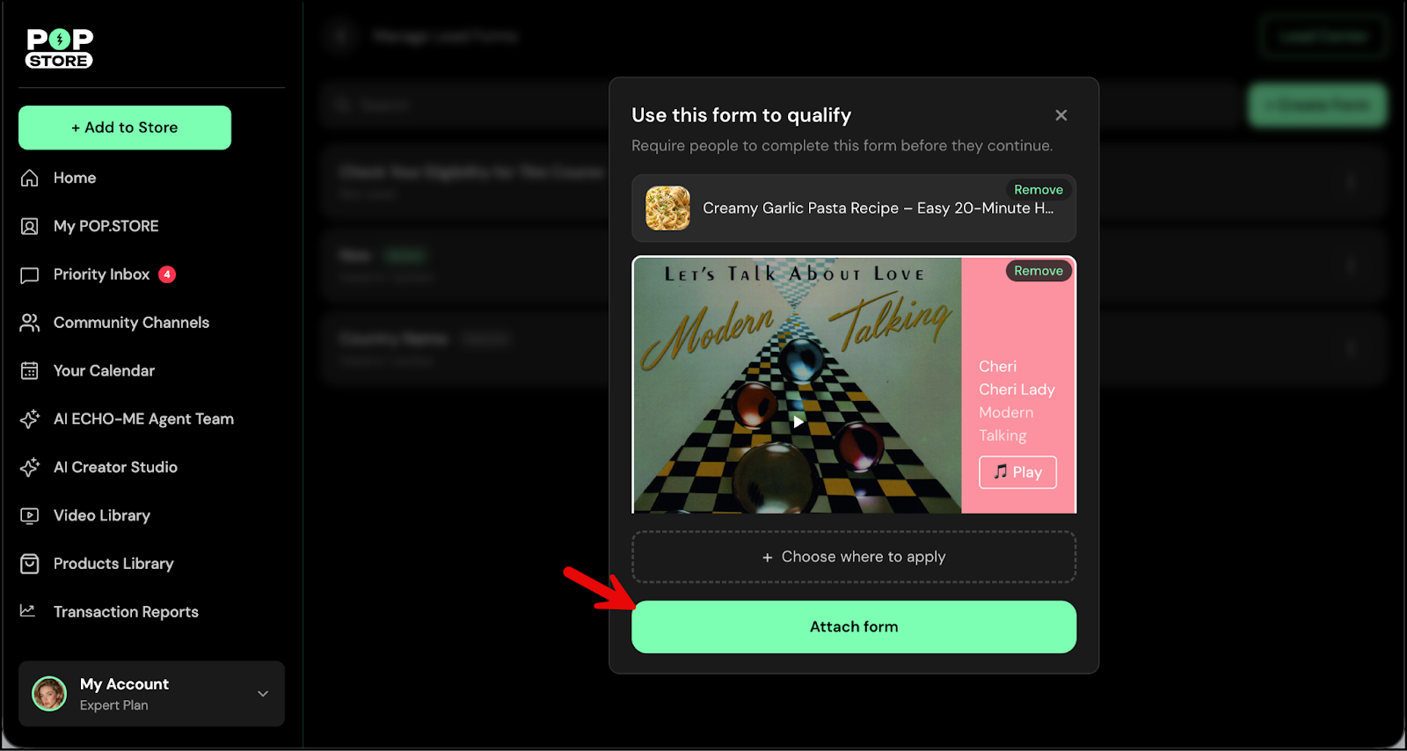Click the Community Channels people icon
1407x751 pixels.
pyautogui.click(x=30, y=323)
